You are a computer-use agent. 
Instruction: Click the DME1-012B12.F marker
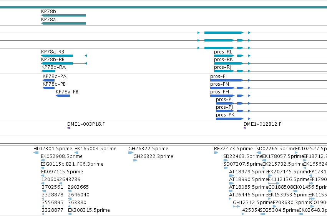click(245, 128)
